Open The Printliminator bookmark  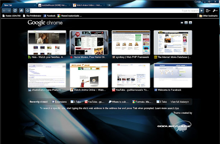pos(32,16)
